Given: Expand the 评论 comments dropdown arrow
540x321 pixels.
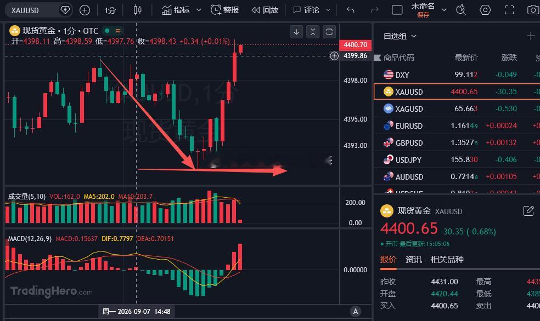Looking at the screenshot, I should coord(328,10).
